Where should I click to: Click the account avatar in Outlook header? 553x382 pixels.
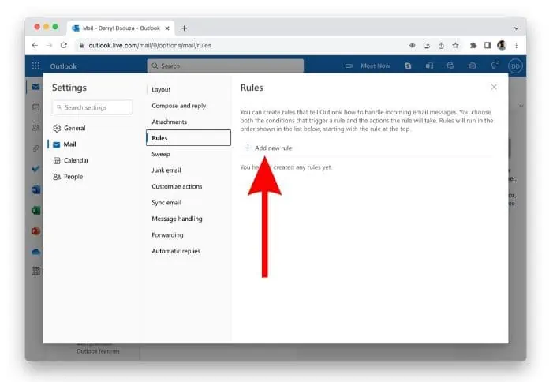515,66
